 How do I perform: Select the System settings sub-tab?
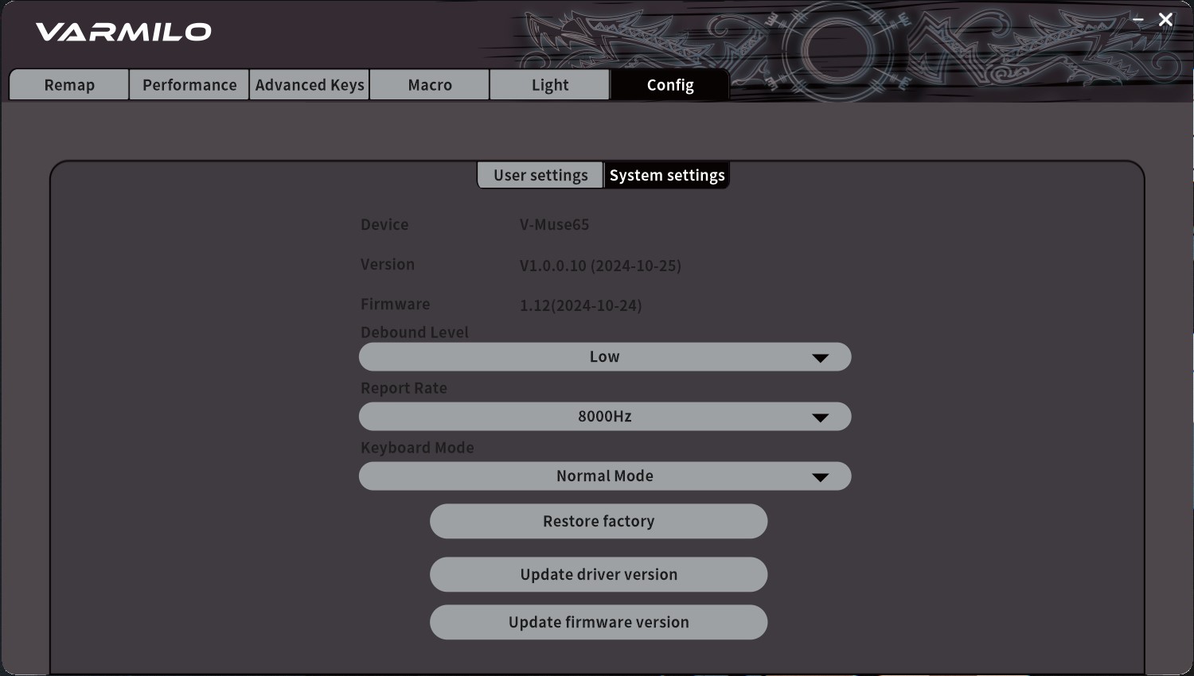click(667, 175)
